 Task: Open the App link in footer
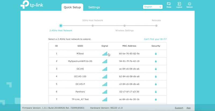tap(189, 108)
